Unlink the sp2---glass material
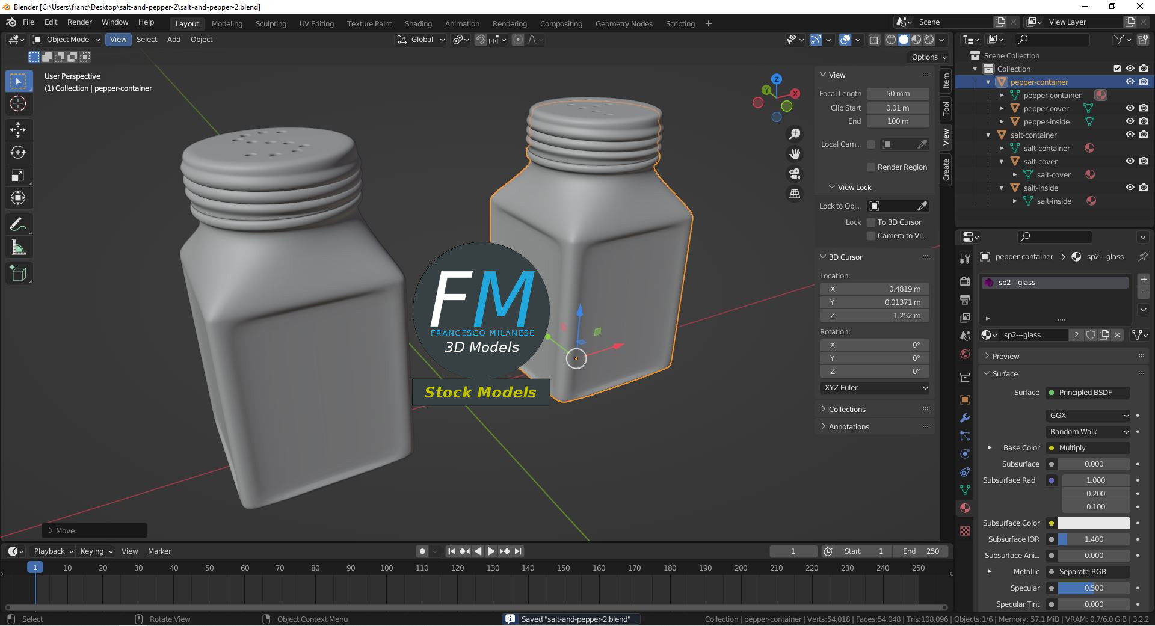This screenshot has width=1155, height=626. coord(1118,335)
